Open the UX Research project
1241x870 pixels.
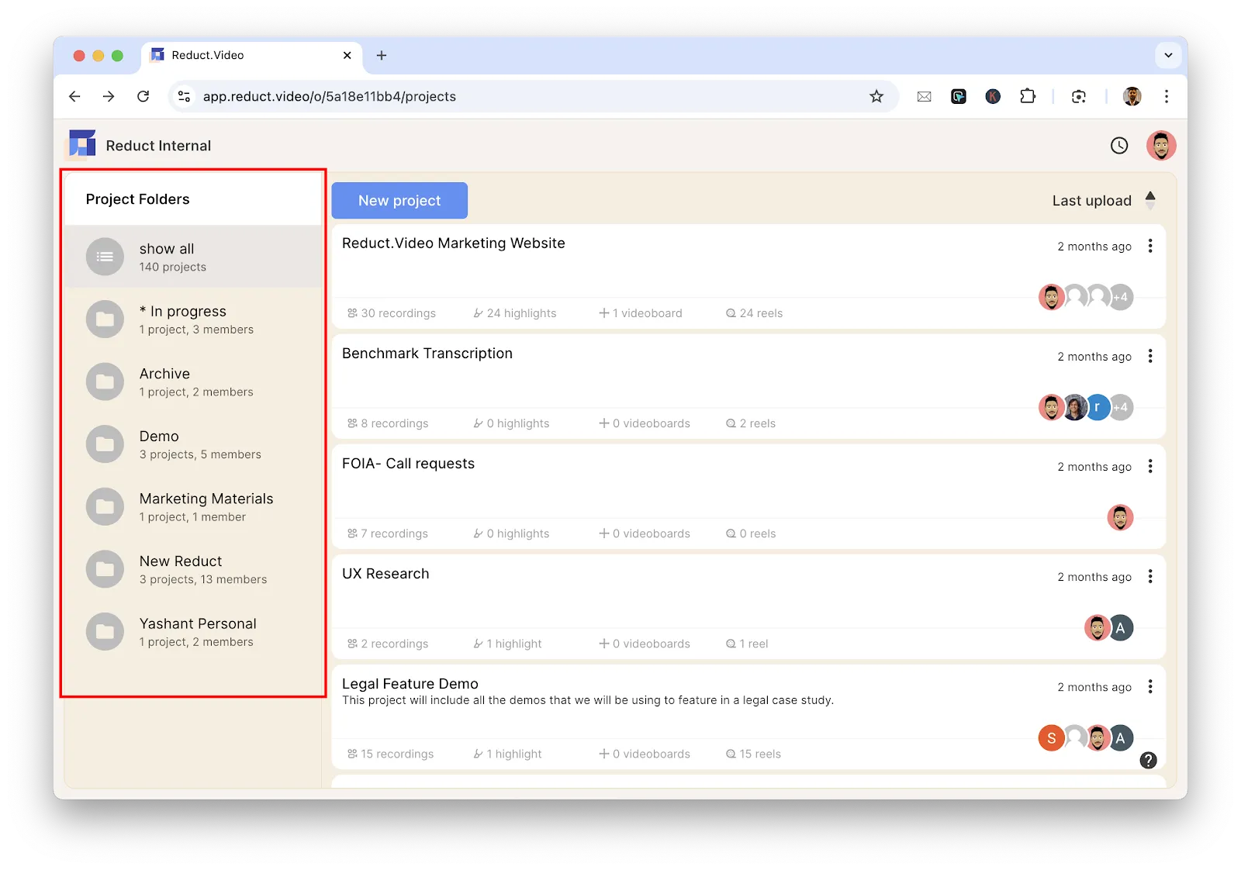pos(385,574)
